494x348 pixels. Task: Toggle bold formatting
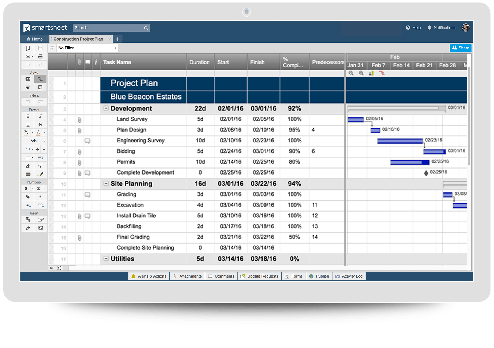(x=28, y=116)
